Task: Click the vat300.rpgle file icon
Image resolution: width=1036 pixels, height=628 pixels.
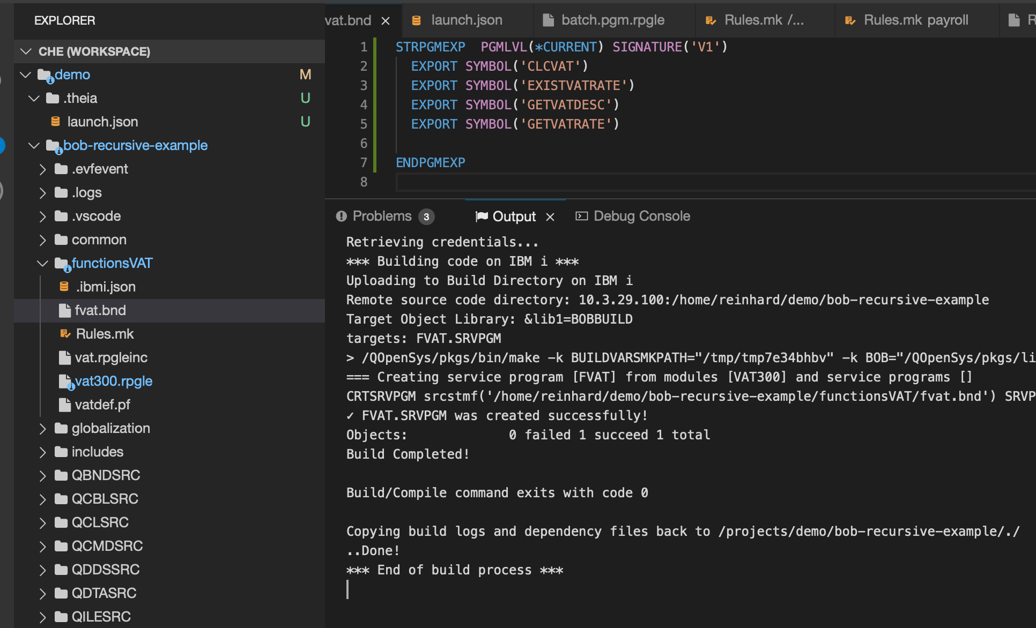Action: tap(65, 382)
